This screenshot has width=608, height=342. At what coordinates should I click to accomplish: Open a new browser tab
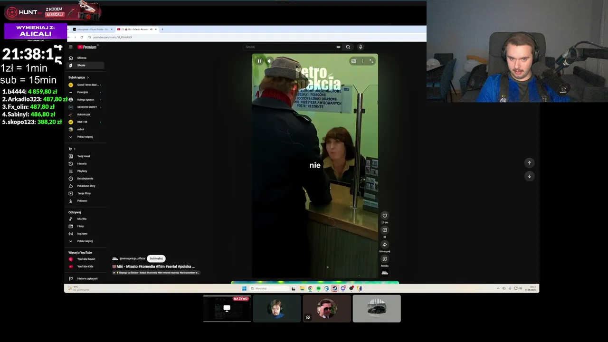[162, 29]
